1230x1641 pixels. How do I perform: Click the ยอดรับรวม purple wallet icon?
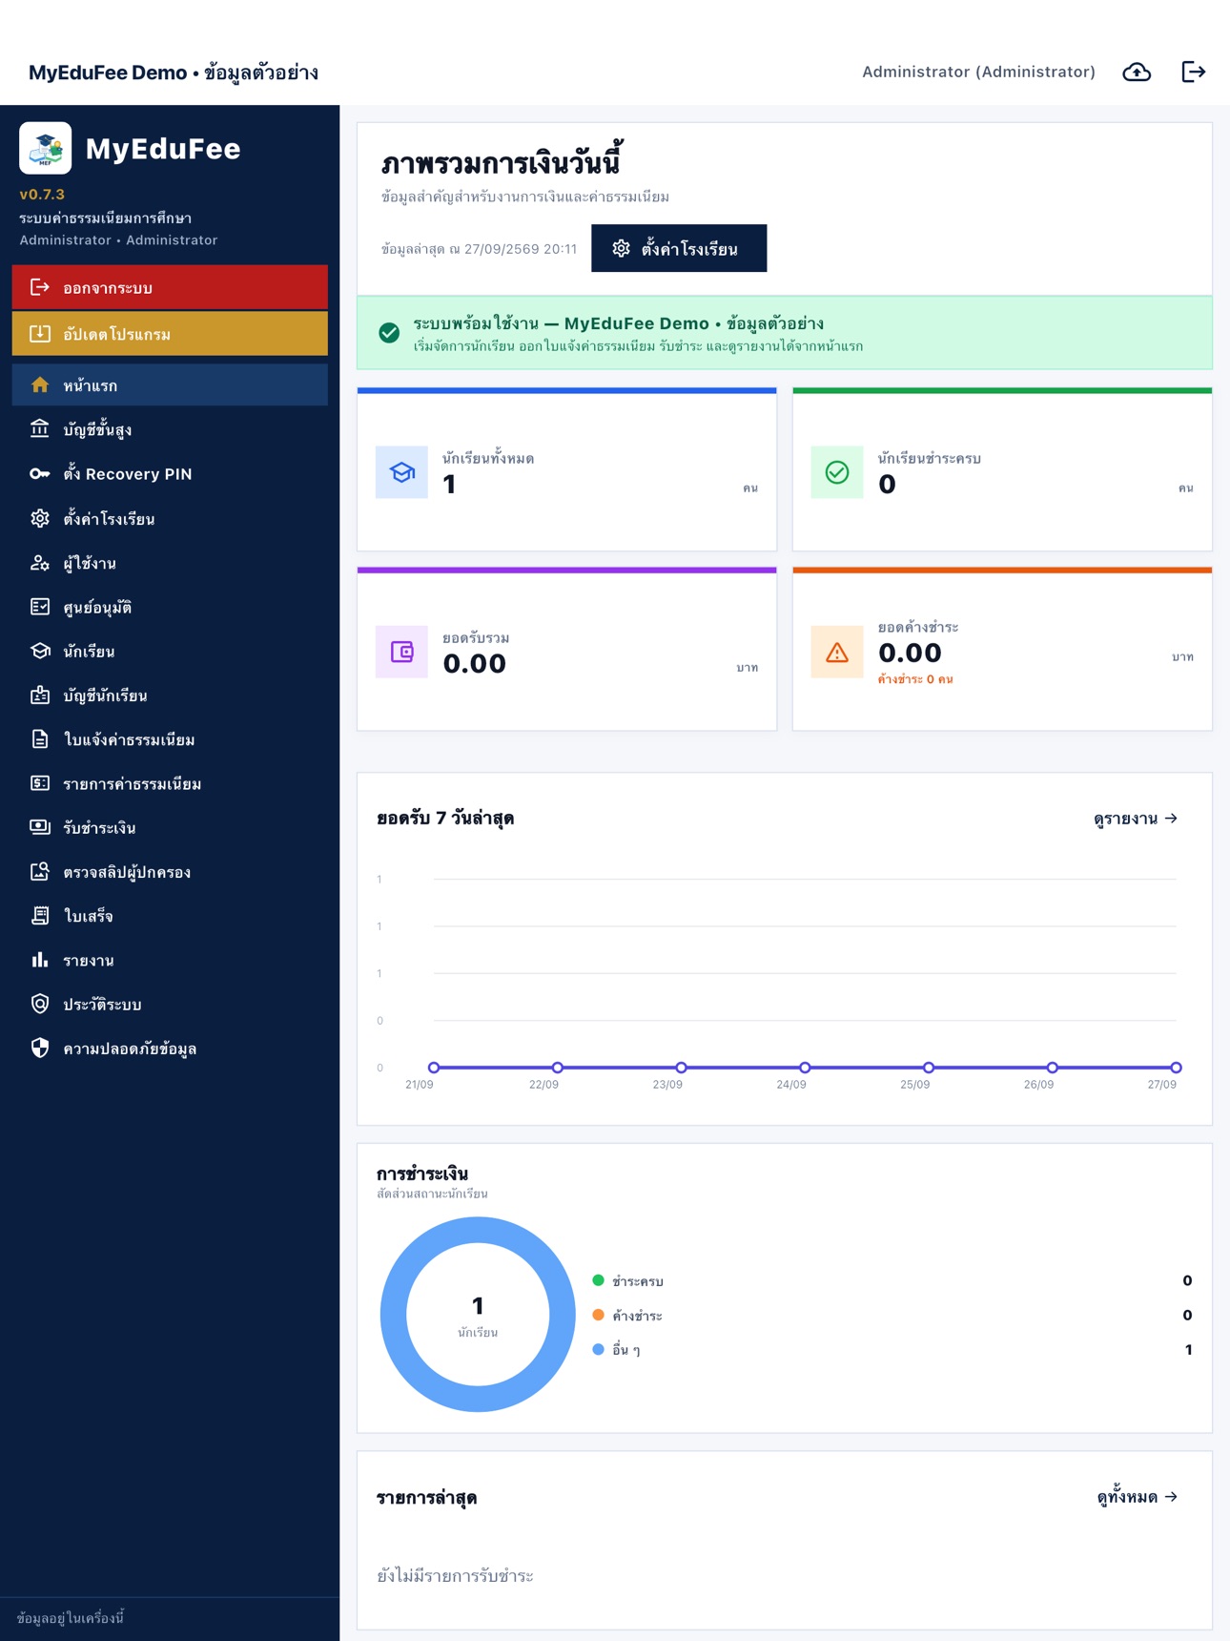point(401,652)
